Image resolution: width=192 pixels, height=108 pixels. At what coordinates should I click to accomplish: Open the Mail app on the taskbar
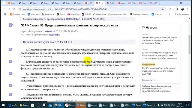[x=50, y=105]
